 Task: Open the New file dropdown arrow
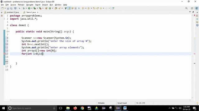[5, 8]
